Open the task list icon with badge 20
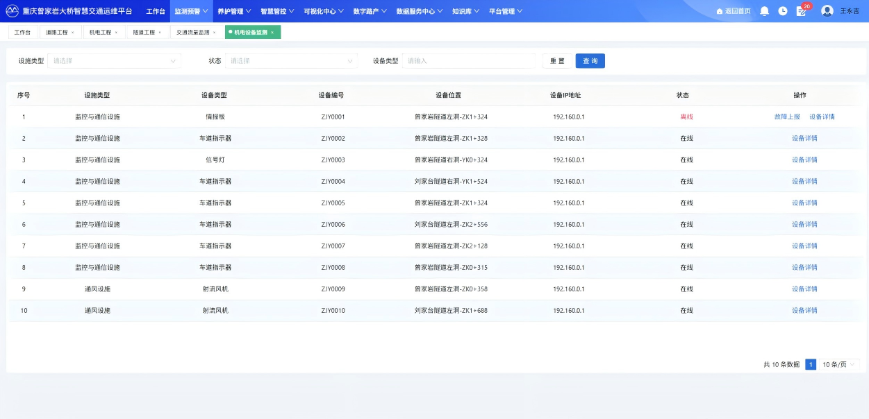The image size is (869, 419). [x=802, y=11]
